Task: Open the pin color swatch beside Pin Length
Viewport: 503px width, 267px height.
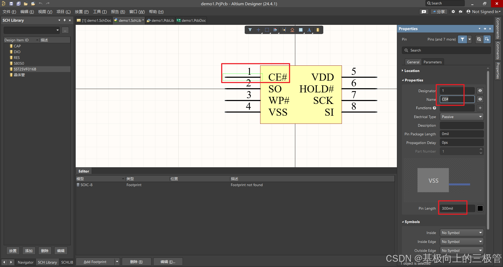Action: (480, 208)
